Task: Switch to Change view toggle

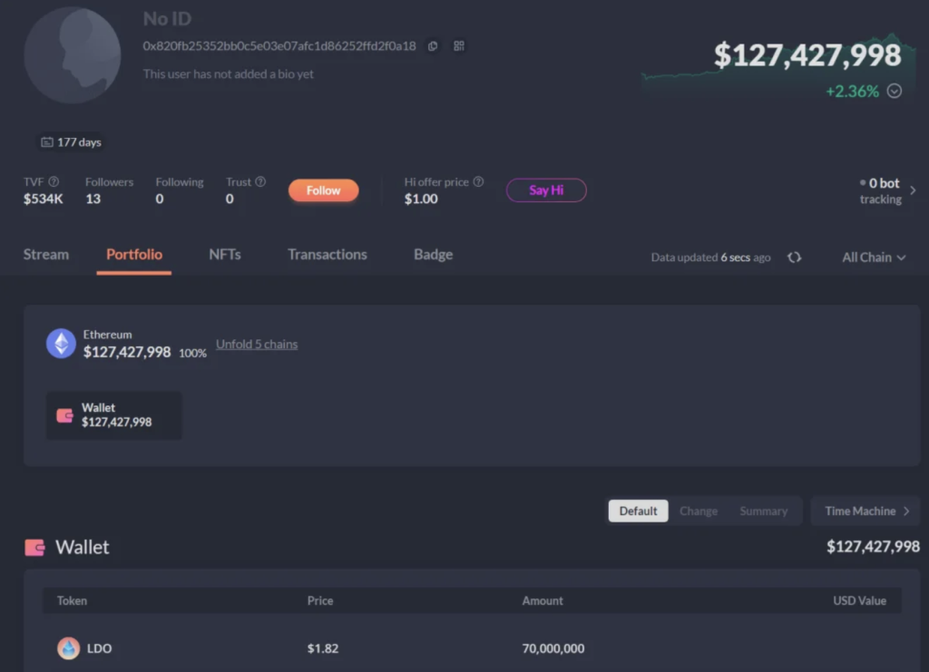Action: 699,511
